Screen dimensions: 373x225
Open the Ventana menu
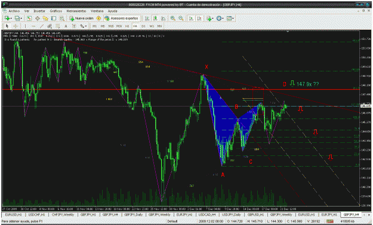coord(97,11)
